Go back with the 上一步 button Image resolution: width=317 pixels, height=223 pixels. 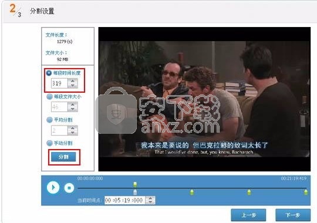point(248,215)
